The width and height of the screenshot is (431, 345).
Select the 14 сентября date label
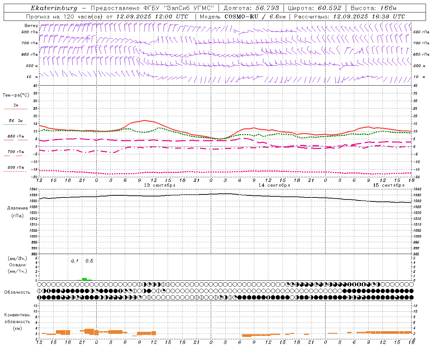point(274,185)
